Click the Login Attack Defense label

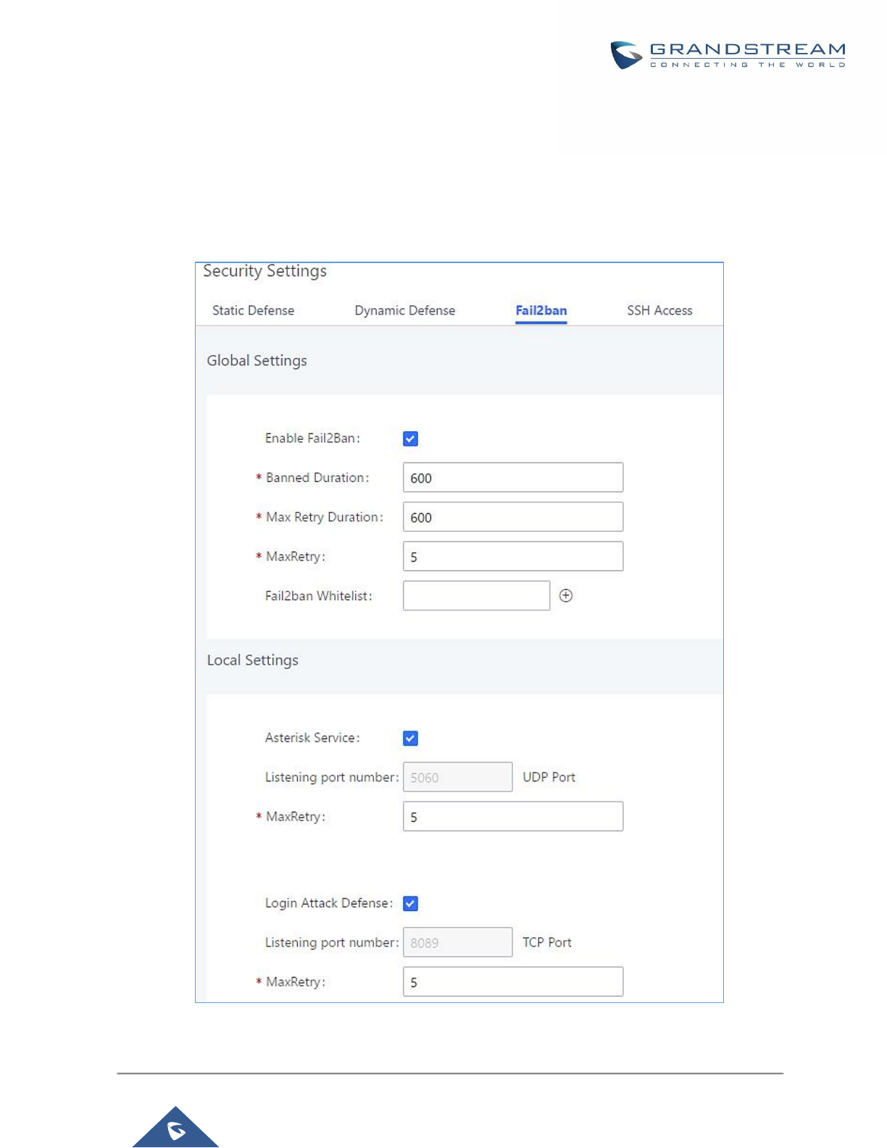pyautogui.click(x=329, y=903)
